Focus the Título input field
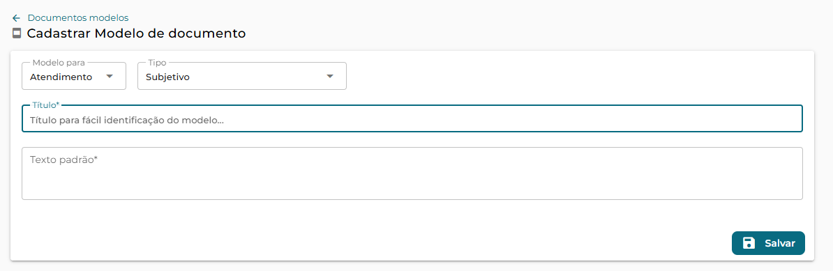Screen dimensions: 833x271 412,118
